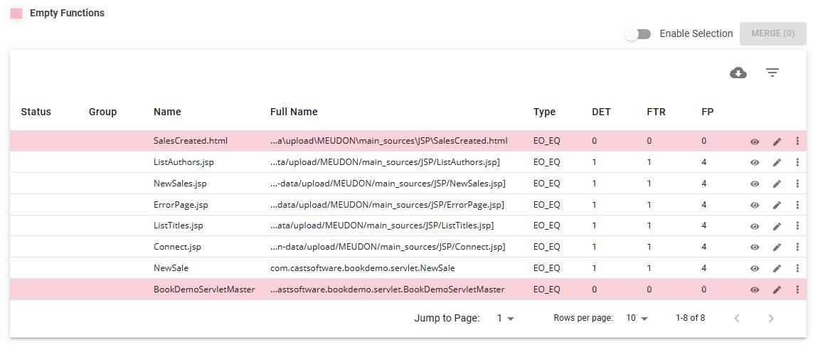Open more options for NewSales.jsp row
This screenshot has height=345, width=813.
(x=797, y=184)
